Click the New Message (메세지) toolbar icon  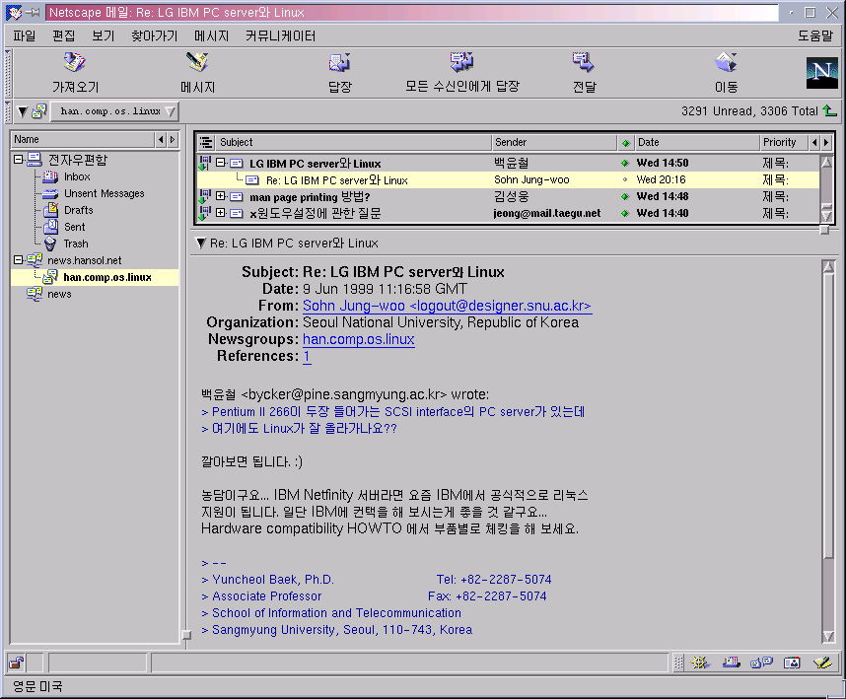point(197,64)
